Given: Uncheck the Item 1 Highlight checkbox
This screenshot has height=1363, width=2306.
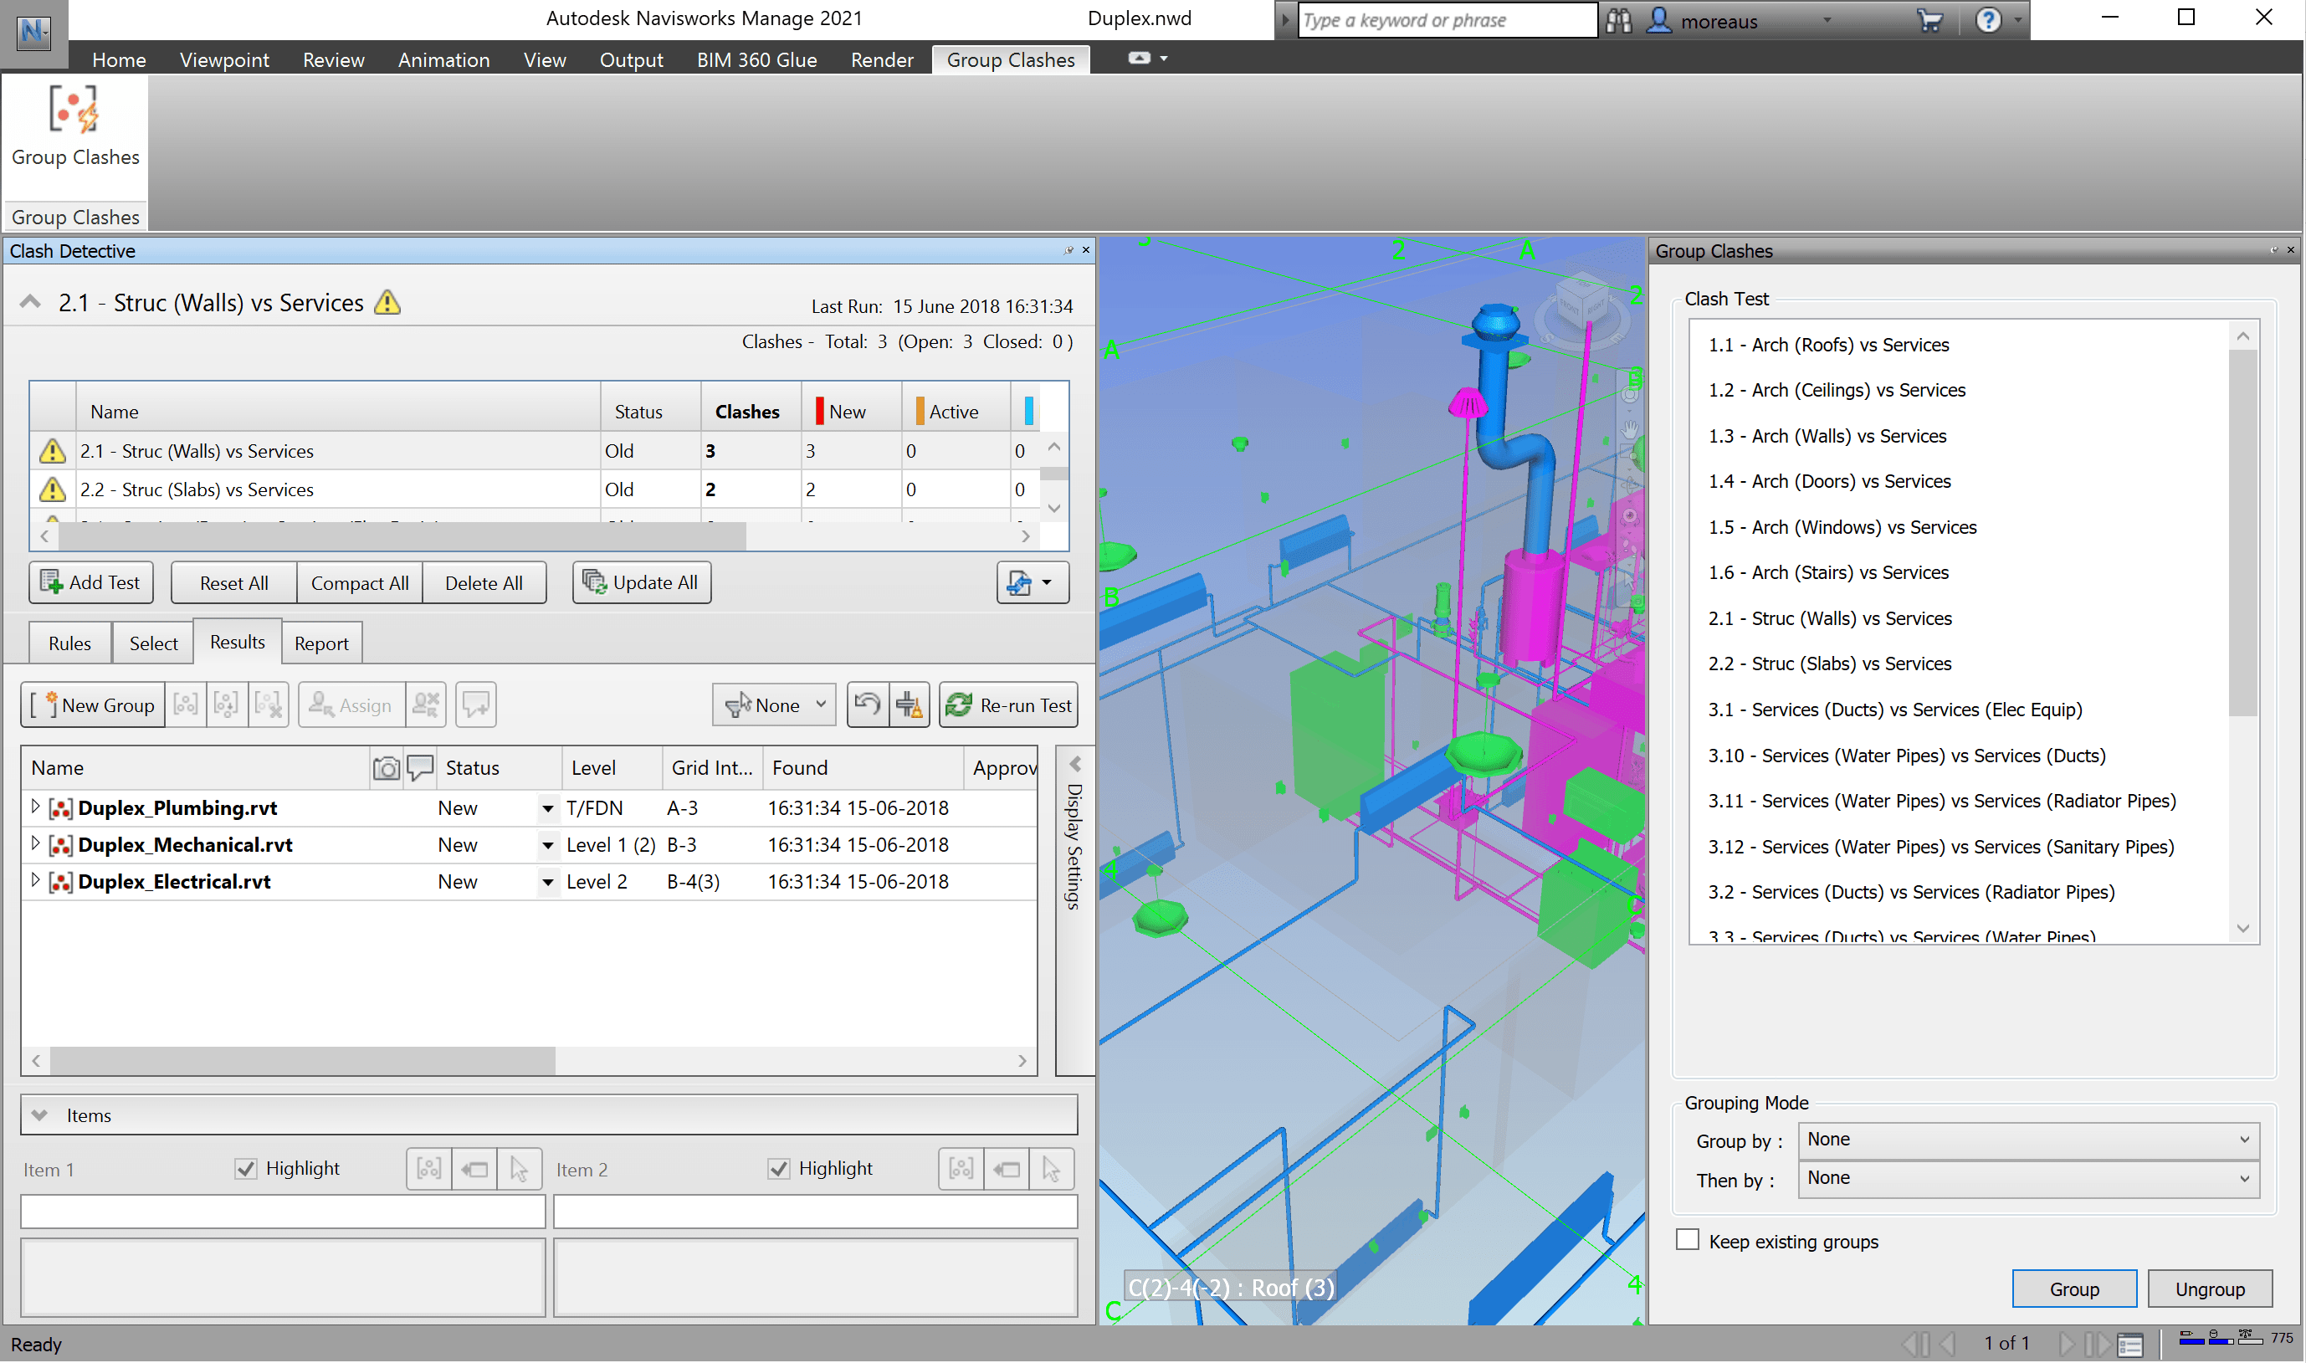Looking at the screenshot, I should coord(245,1169).
